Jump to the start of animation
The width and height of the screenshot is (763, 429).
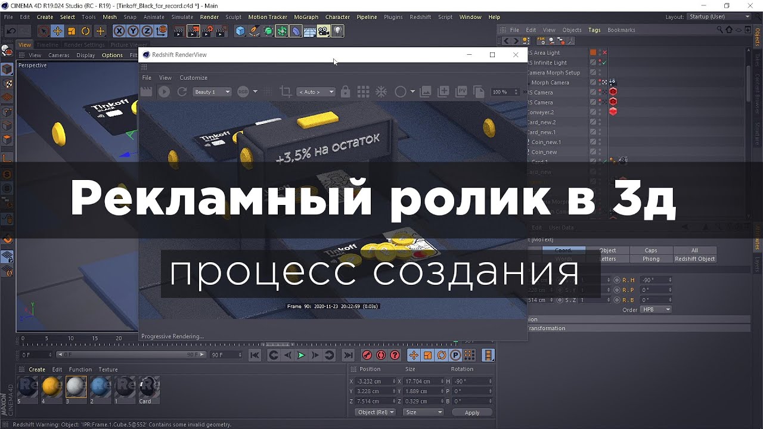tap(255, 355)
